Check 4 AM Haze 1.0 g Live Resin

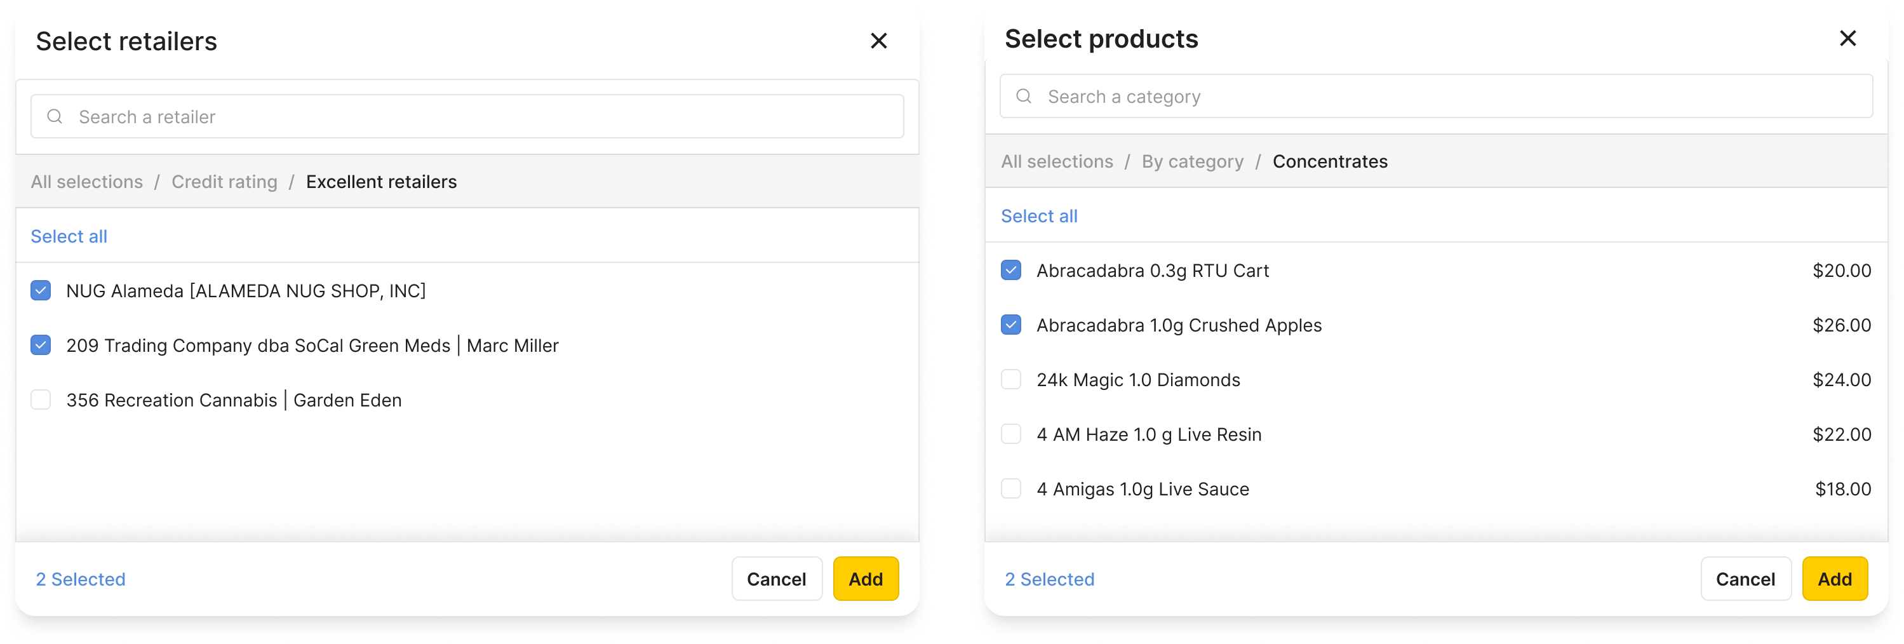point(1011,434)
